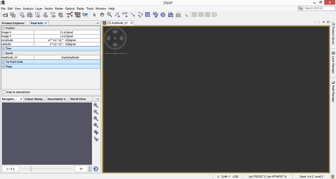Click the Navigation zoom slider handle

pos(31,169)
